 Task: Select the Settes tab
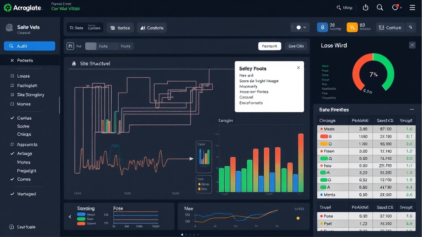120,28
